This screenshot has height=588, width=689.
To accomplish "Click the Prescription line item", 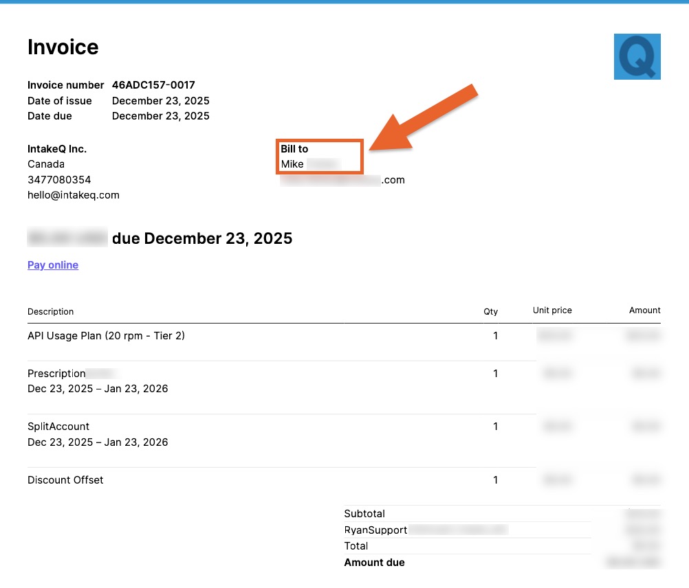I will coord(56,374).
